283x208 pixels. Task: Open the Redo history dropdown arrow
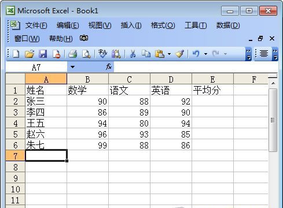[x=225, y=54]
